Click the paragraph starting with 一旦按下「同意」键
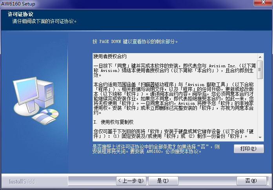273x190 pixels. pyautogui.click(x=175, y=70)
